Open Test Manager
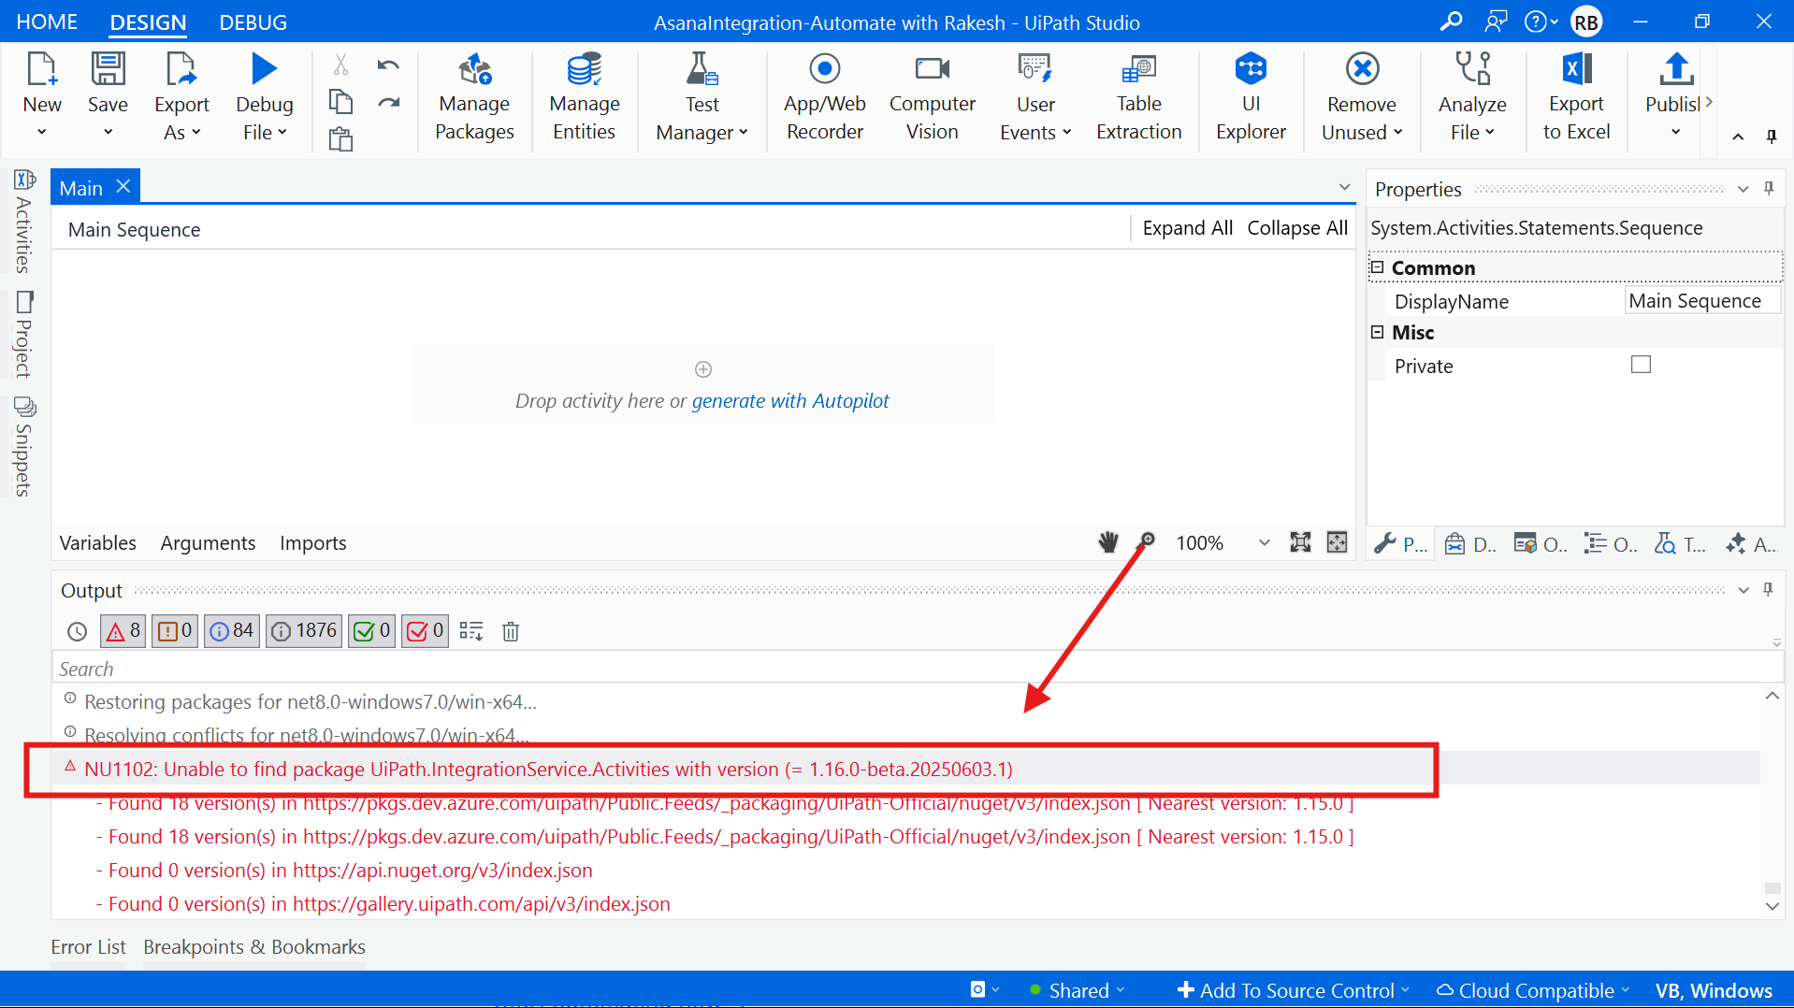This screenshot has width=1794, height=1008. (x=702, y=97)
